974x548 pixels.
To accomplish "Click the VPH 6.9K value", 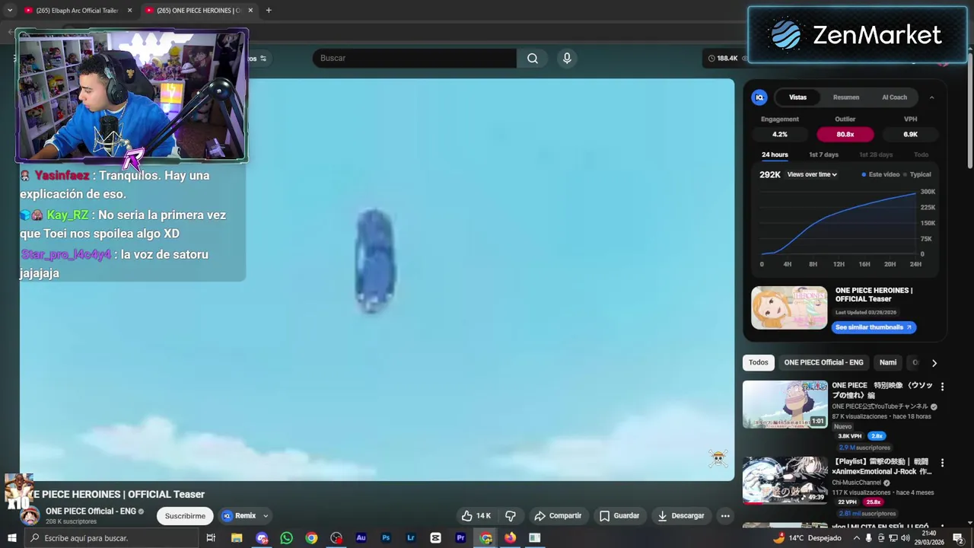I will (x=910, y=135).
